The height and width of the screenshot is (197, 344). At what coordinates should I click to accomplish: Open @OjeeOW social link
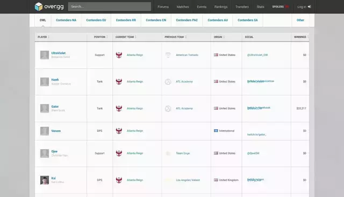(253, 153)
